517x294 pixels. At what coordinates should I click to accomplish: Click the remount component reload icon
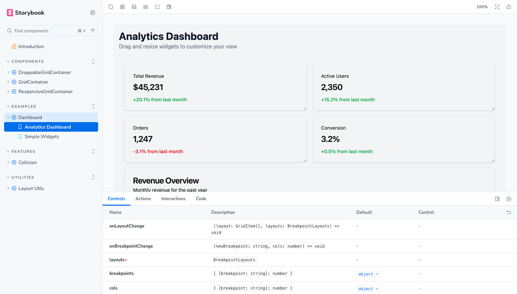pyautogui.click(x=111, y=7)
